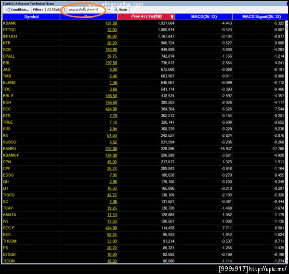Select the BLAND symbol
This screenshot has height=274, width=289.
click(9, 83)
